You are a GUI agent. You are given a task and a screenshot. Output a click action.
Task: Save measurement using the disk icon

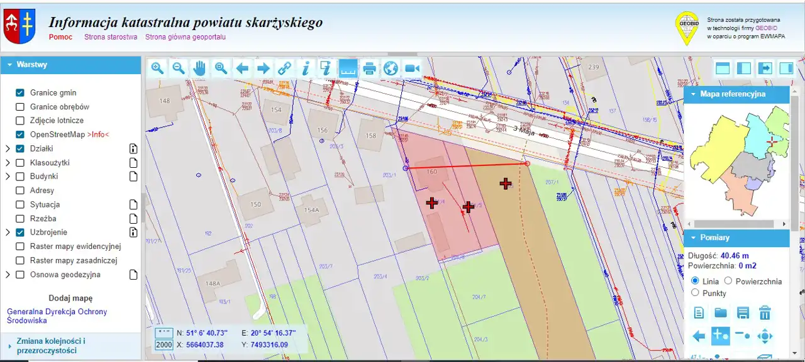(743, 313)
